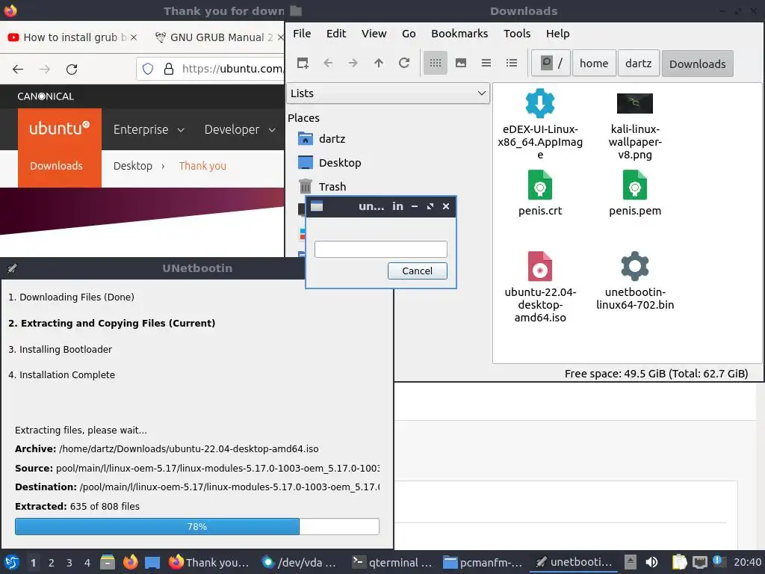Click the UNetbootin extraction progress bar
Viewport: 765px width, 574px height.
(197, 527)
